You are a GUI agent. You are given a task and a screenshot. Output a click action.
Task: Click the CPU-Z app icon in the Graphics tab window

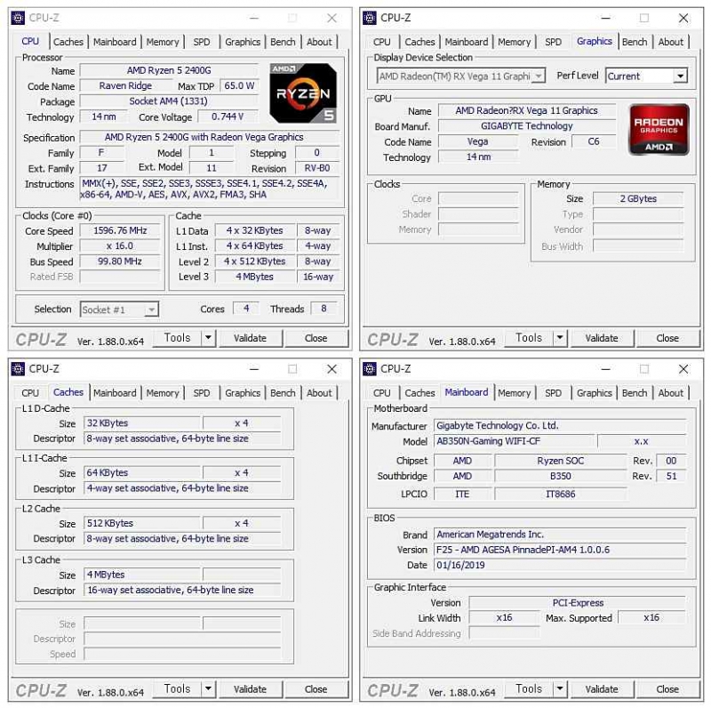point(370,18)
